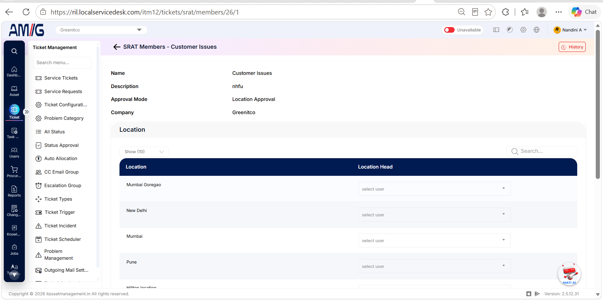
Task: Open the Show (10) rows dropdown
Action: (x=144, y=152)
